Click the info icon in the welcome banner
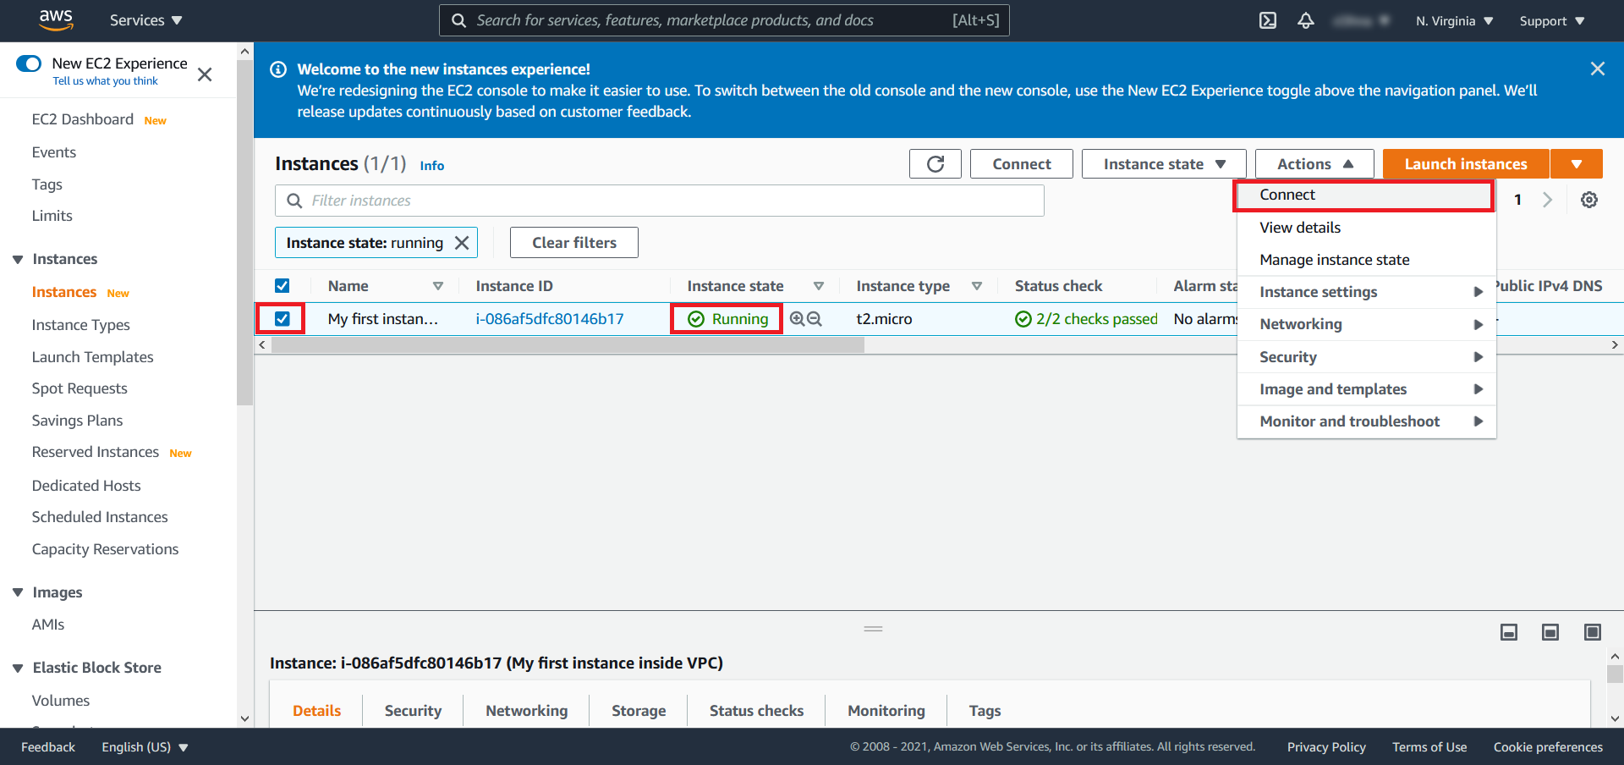 click(x=277, y=69)
